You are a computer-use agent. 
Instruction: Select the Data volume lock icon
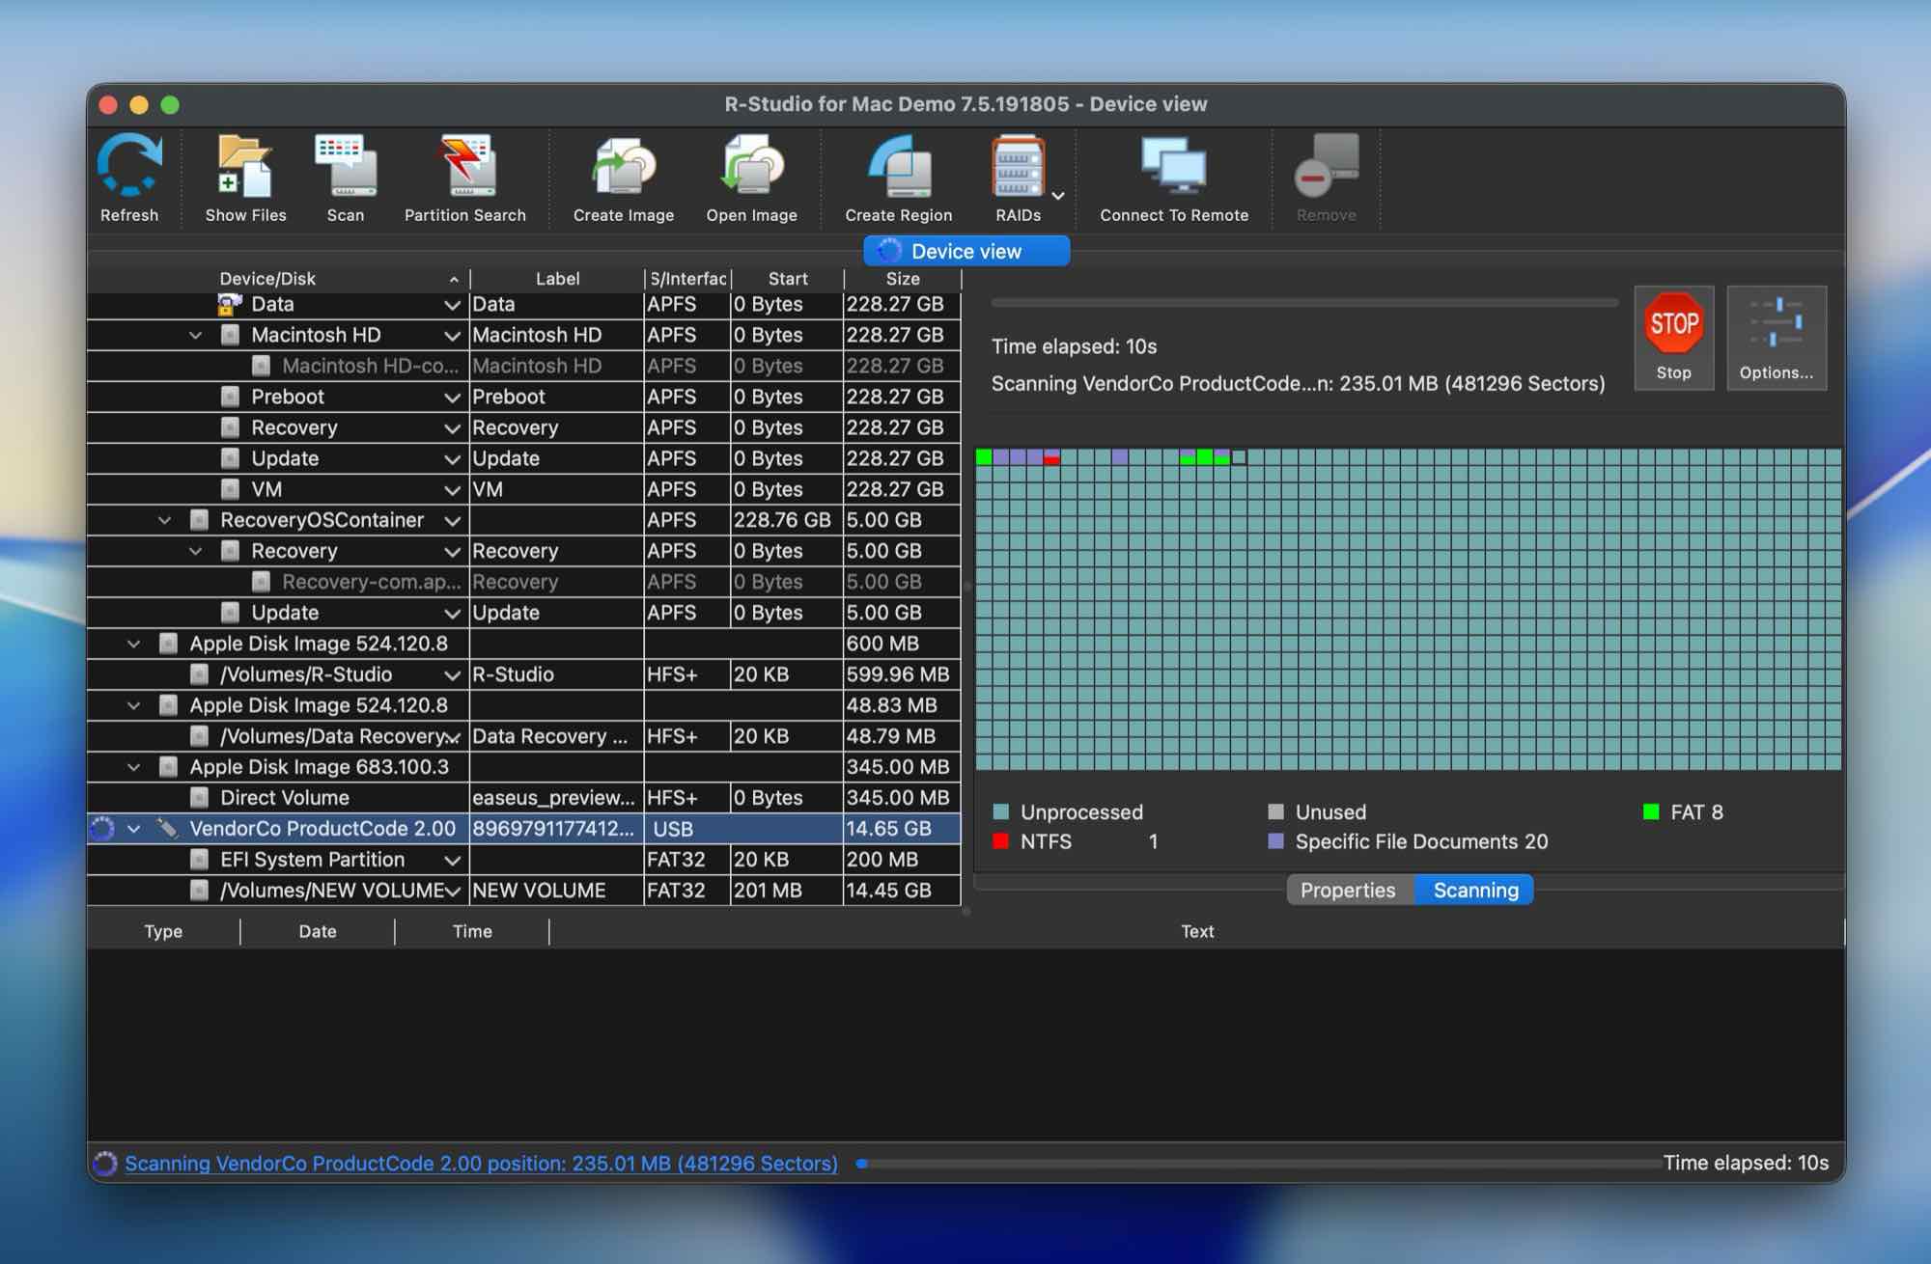click(230, 304)
